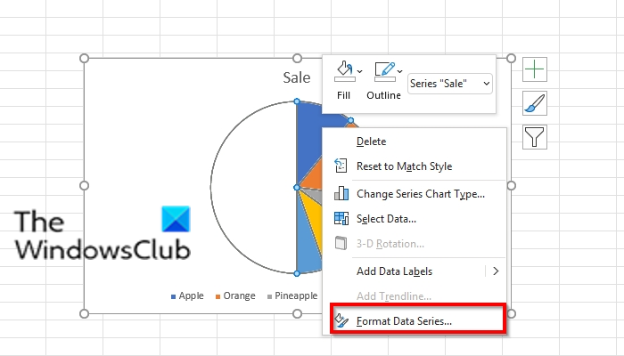
Task: Click the Apple legend blue swatch
Action: click(173, 296)
